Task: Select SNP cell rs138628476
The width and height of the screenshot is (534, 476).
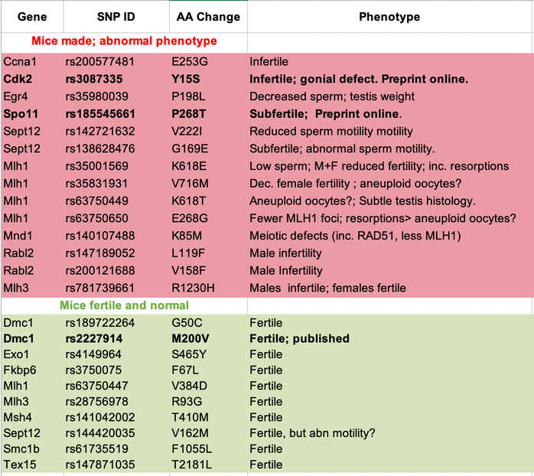Action: pos(116,148)
